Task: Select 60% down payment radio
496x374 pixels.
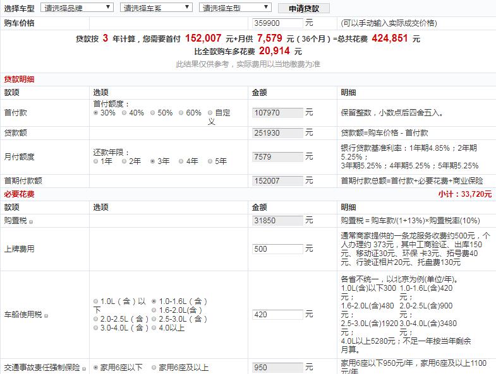Action: click(x=181, y=113)
